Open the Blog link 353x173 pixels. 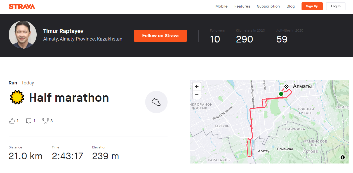tap(291, 6)
